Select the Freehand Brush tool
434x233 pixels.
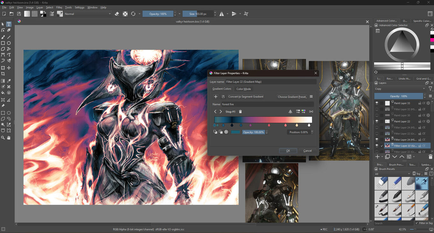click(x=3, y=37)
